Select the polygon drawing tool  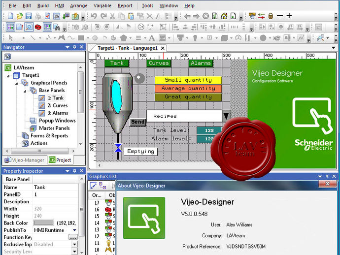[123, 38]
